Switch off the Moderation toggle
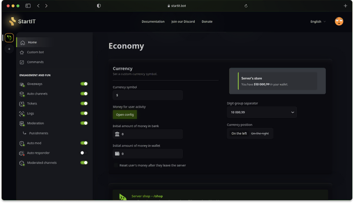The width and height of the screenshot is (354, 203). pos(84,123)
